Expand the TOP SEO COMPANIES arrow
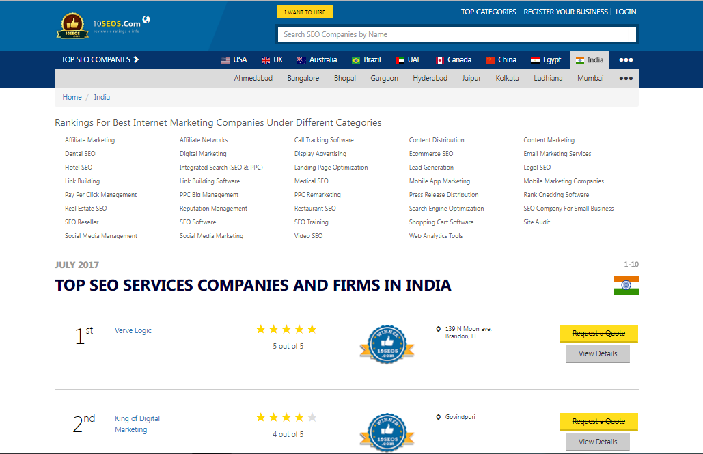This screenshot has width=703, height=454. pos(136,59)
